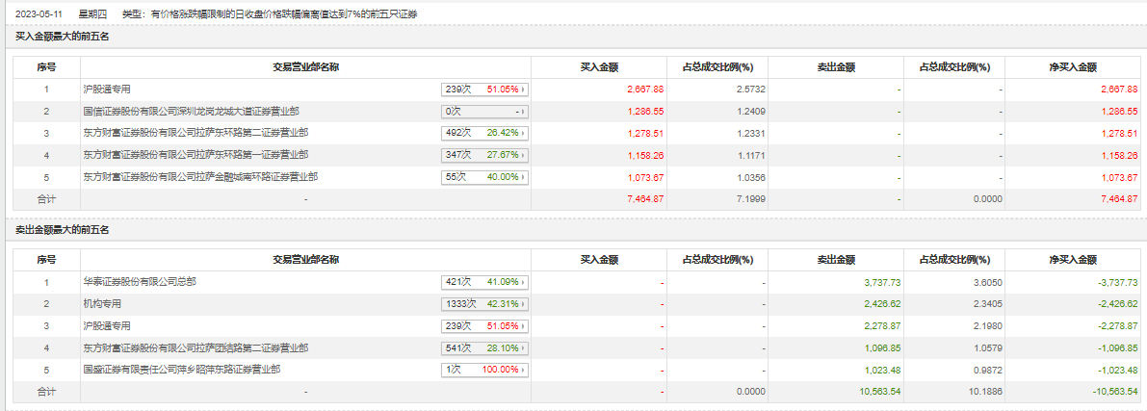
Task: Open the 55次 40.00% stats dropdown
Action: click(x=486, y=177)
